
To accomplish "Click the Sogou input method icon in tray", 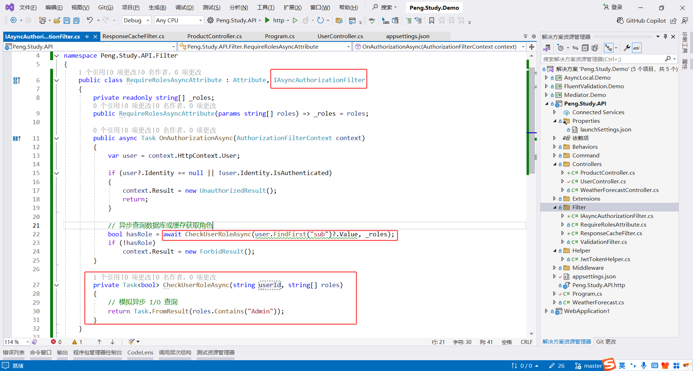I will point(609,364).
